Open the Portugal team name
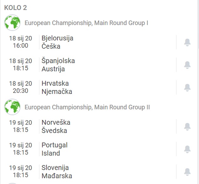The image size is (199, 184). tap(54, 145)
